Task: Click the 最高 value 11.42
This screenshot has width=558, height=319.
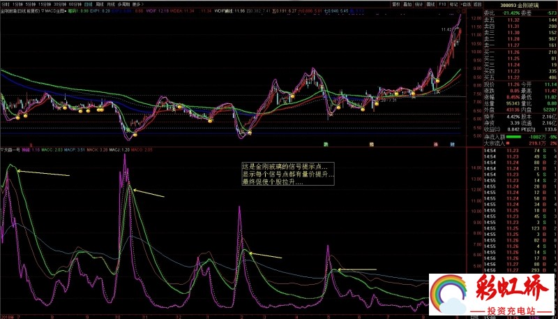Action: point(550,91)
